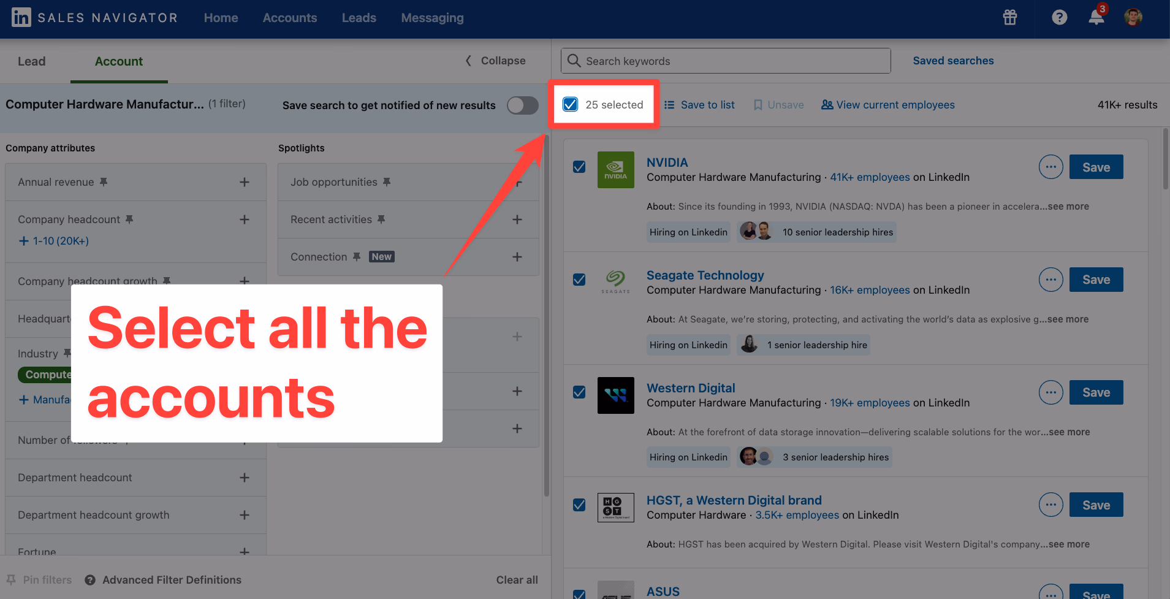Expand the Department headcount growth filter
Image resolution: width=1170 pixels, height=599 pixels.
[245, 515]
